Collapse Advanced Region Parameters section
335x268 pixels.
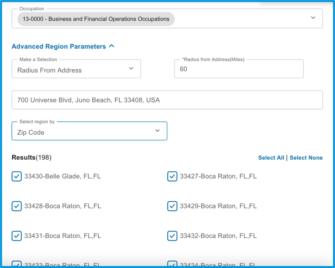63,46
